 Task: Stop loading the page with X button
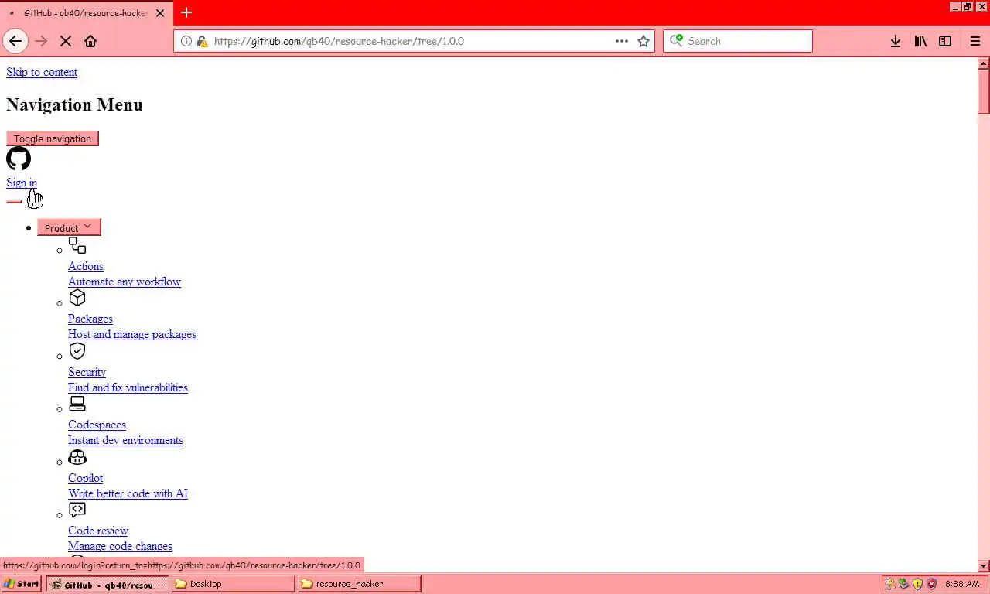point(66,41)
